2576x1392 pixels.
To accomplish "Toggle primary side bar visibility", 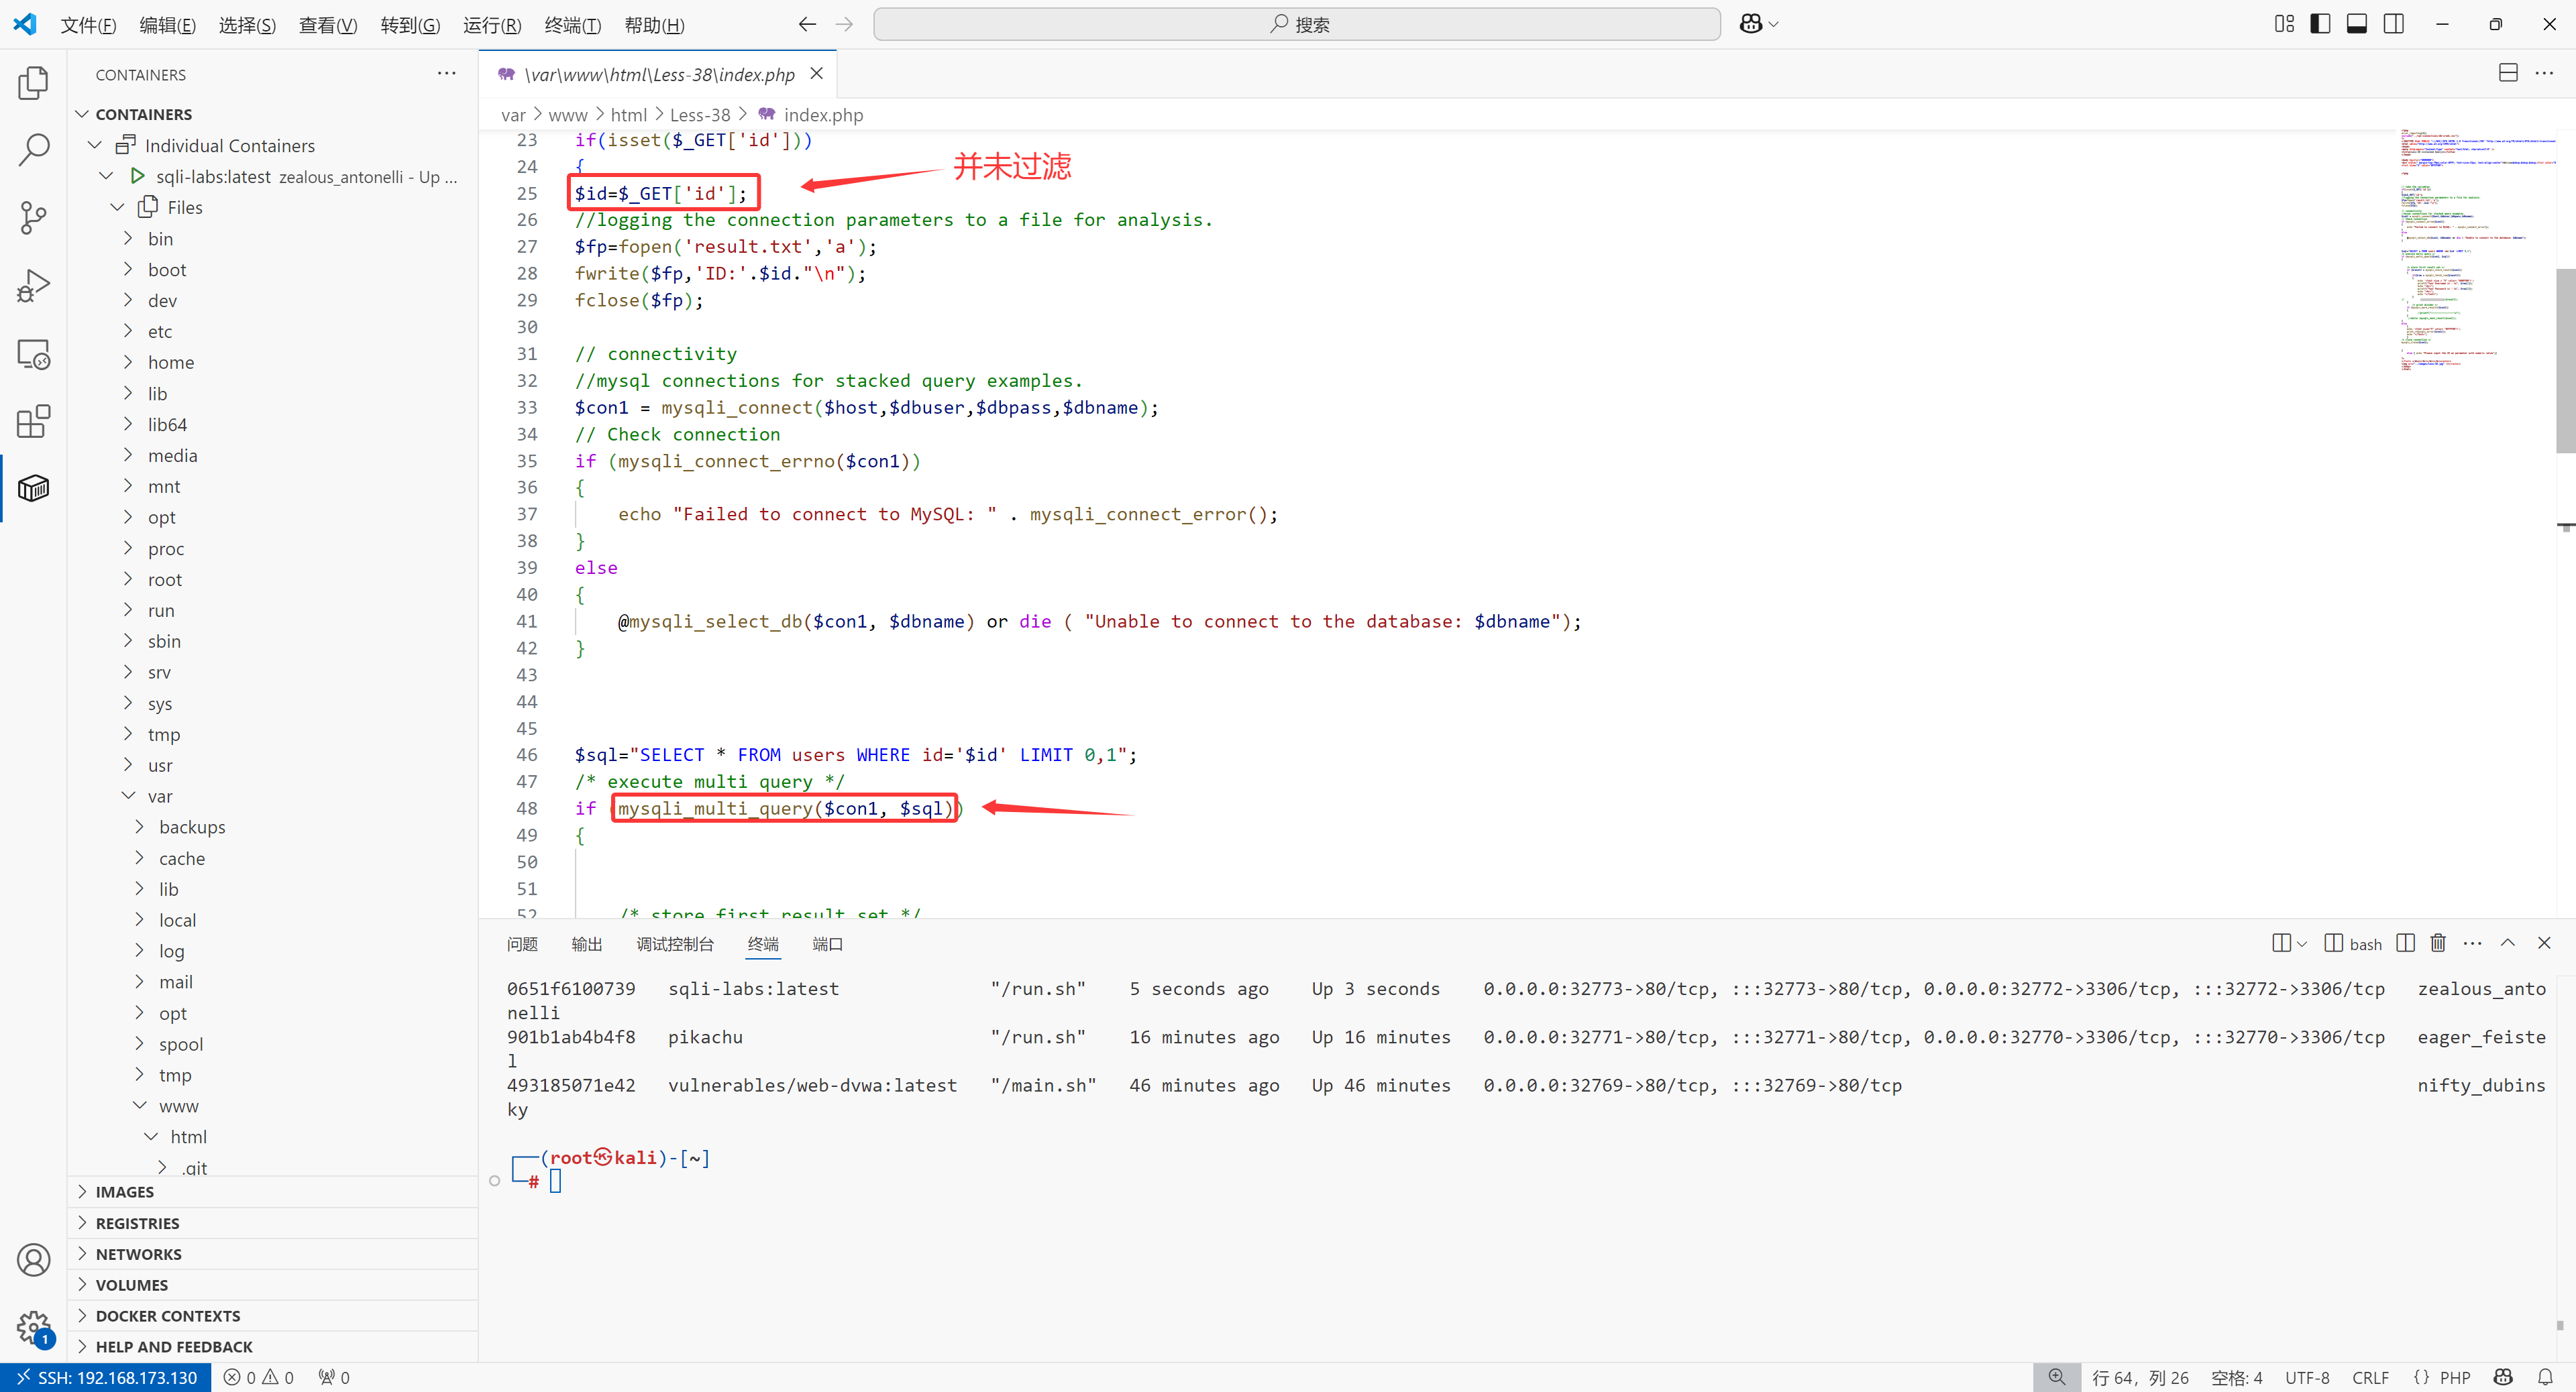I will [x=2320, y=24].
